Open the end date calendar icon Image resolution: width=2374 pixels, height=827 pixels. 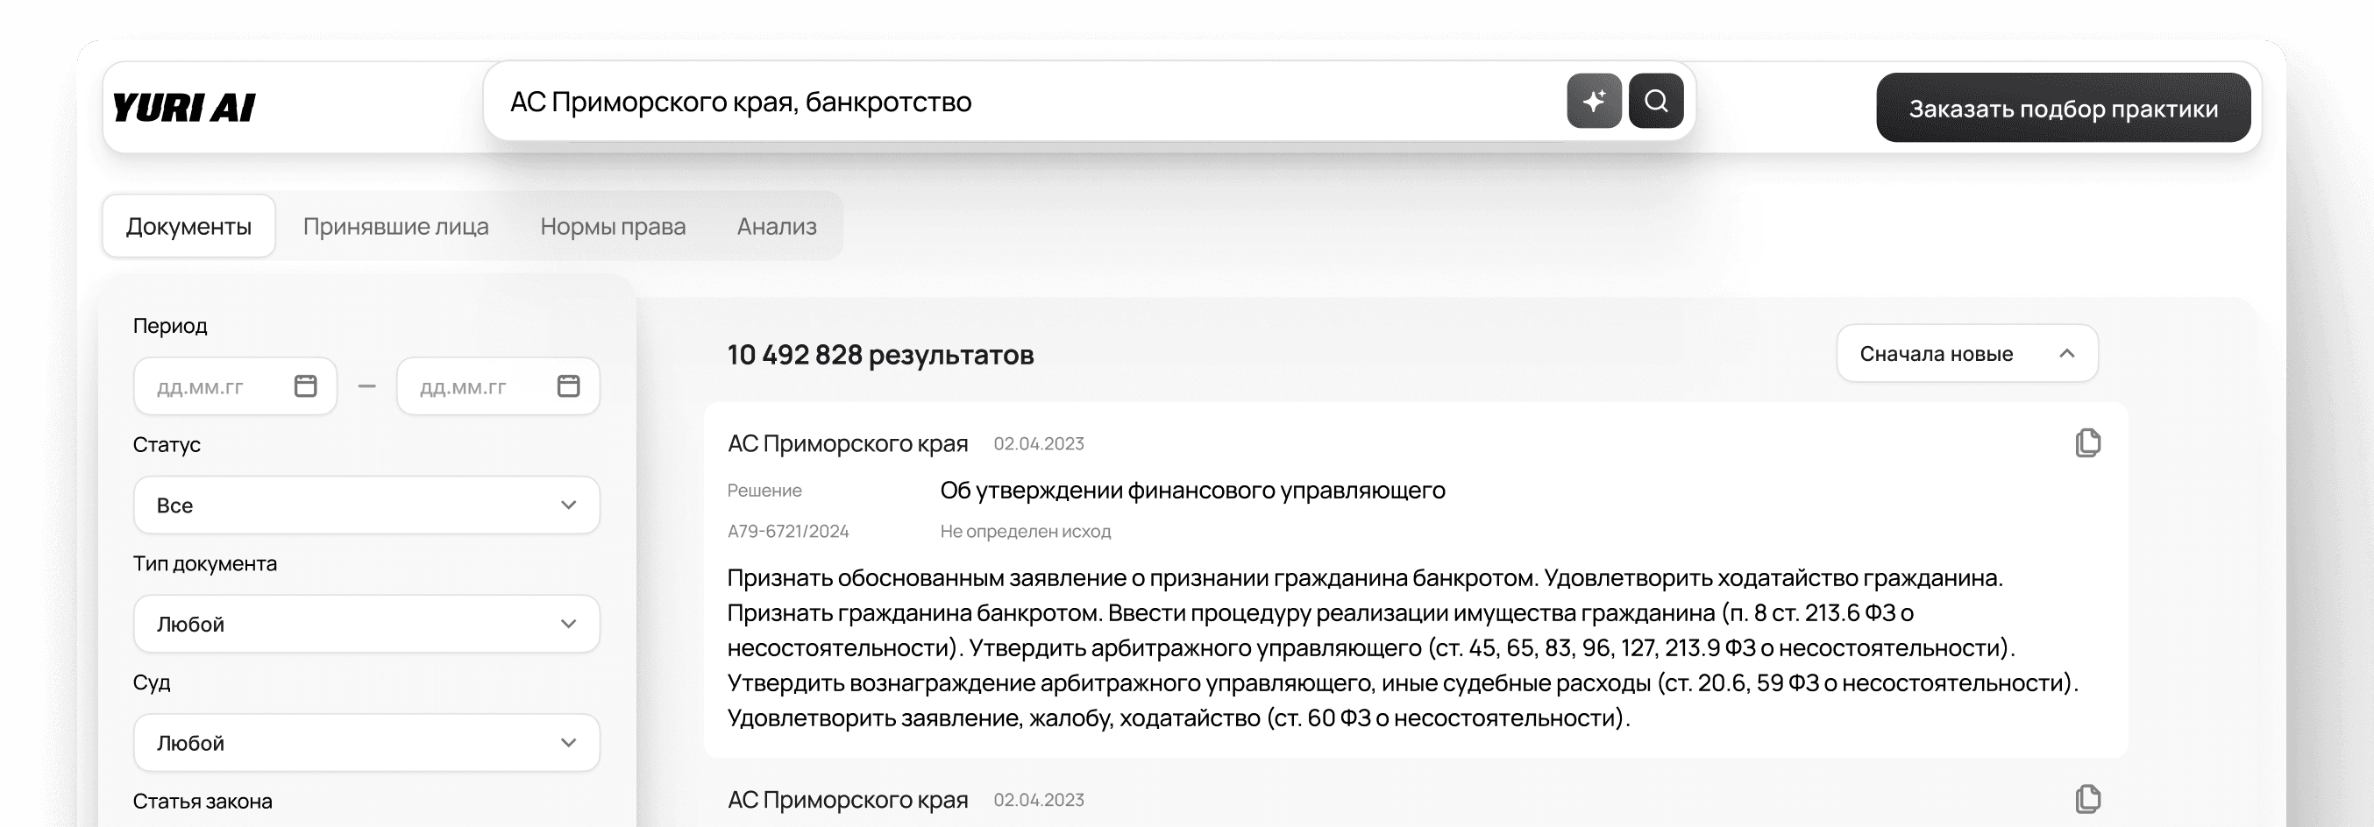pyautogui.click(x=569, y=385)
